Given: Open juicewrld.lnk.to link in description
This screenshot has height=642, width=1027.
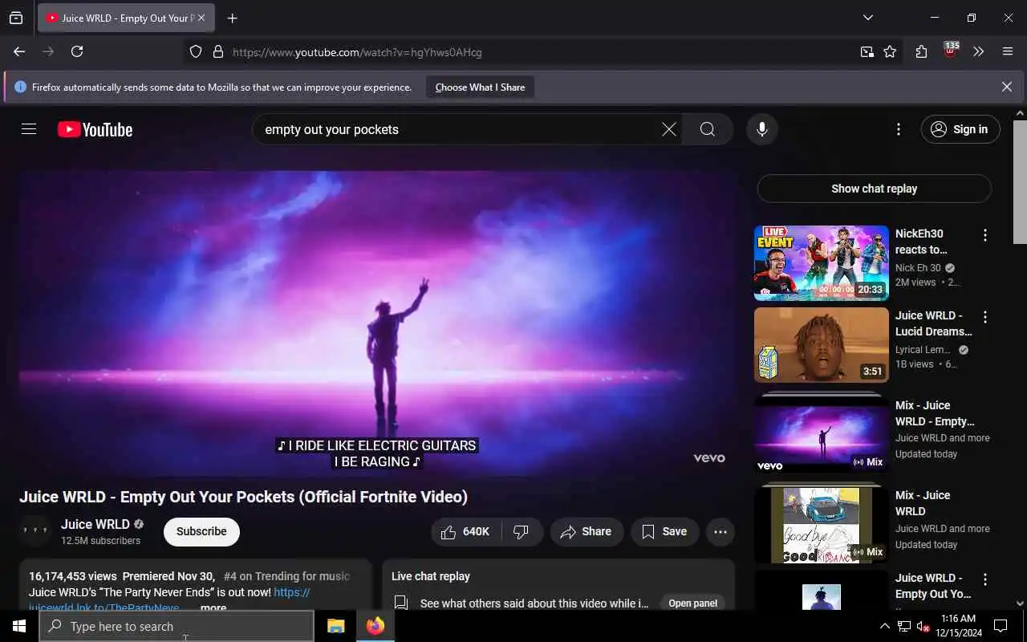Looking at the screenshot, I should click(104, 607).
